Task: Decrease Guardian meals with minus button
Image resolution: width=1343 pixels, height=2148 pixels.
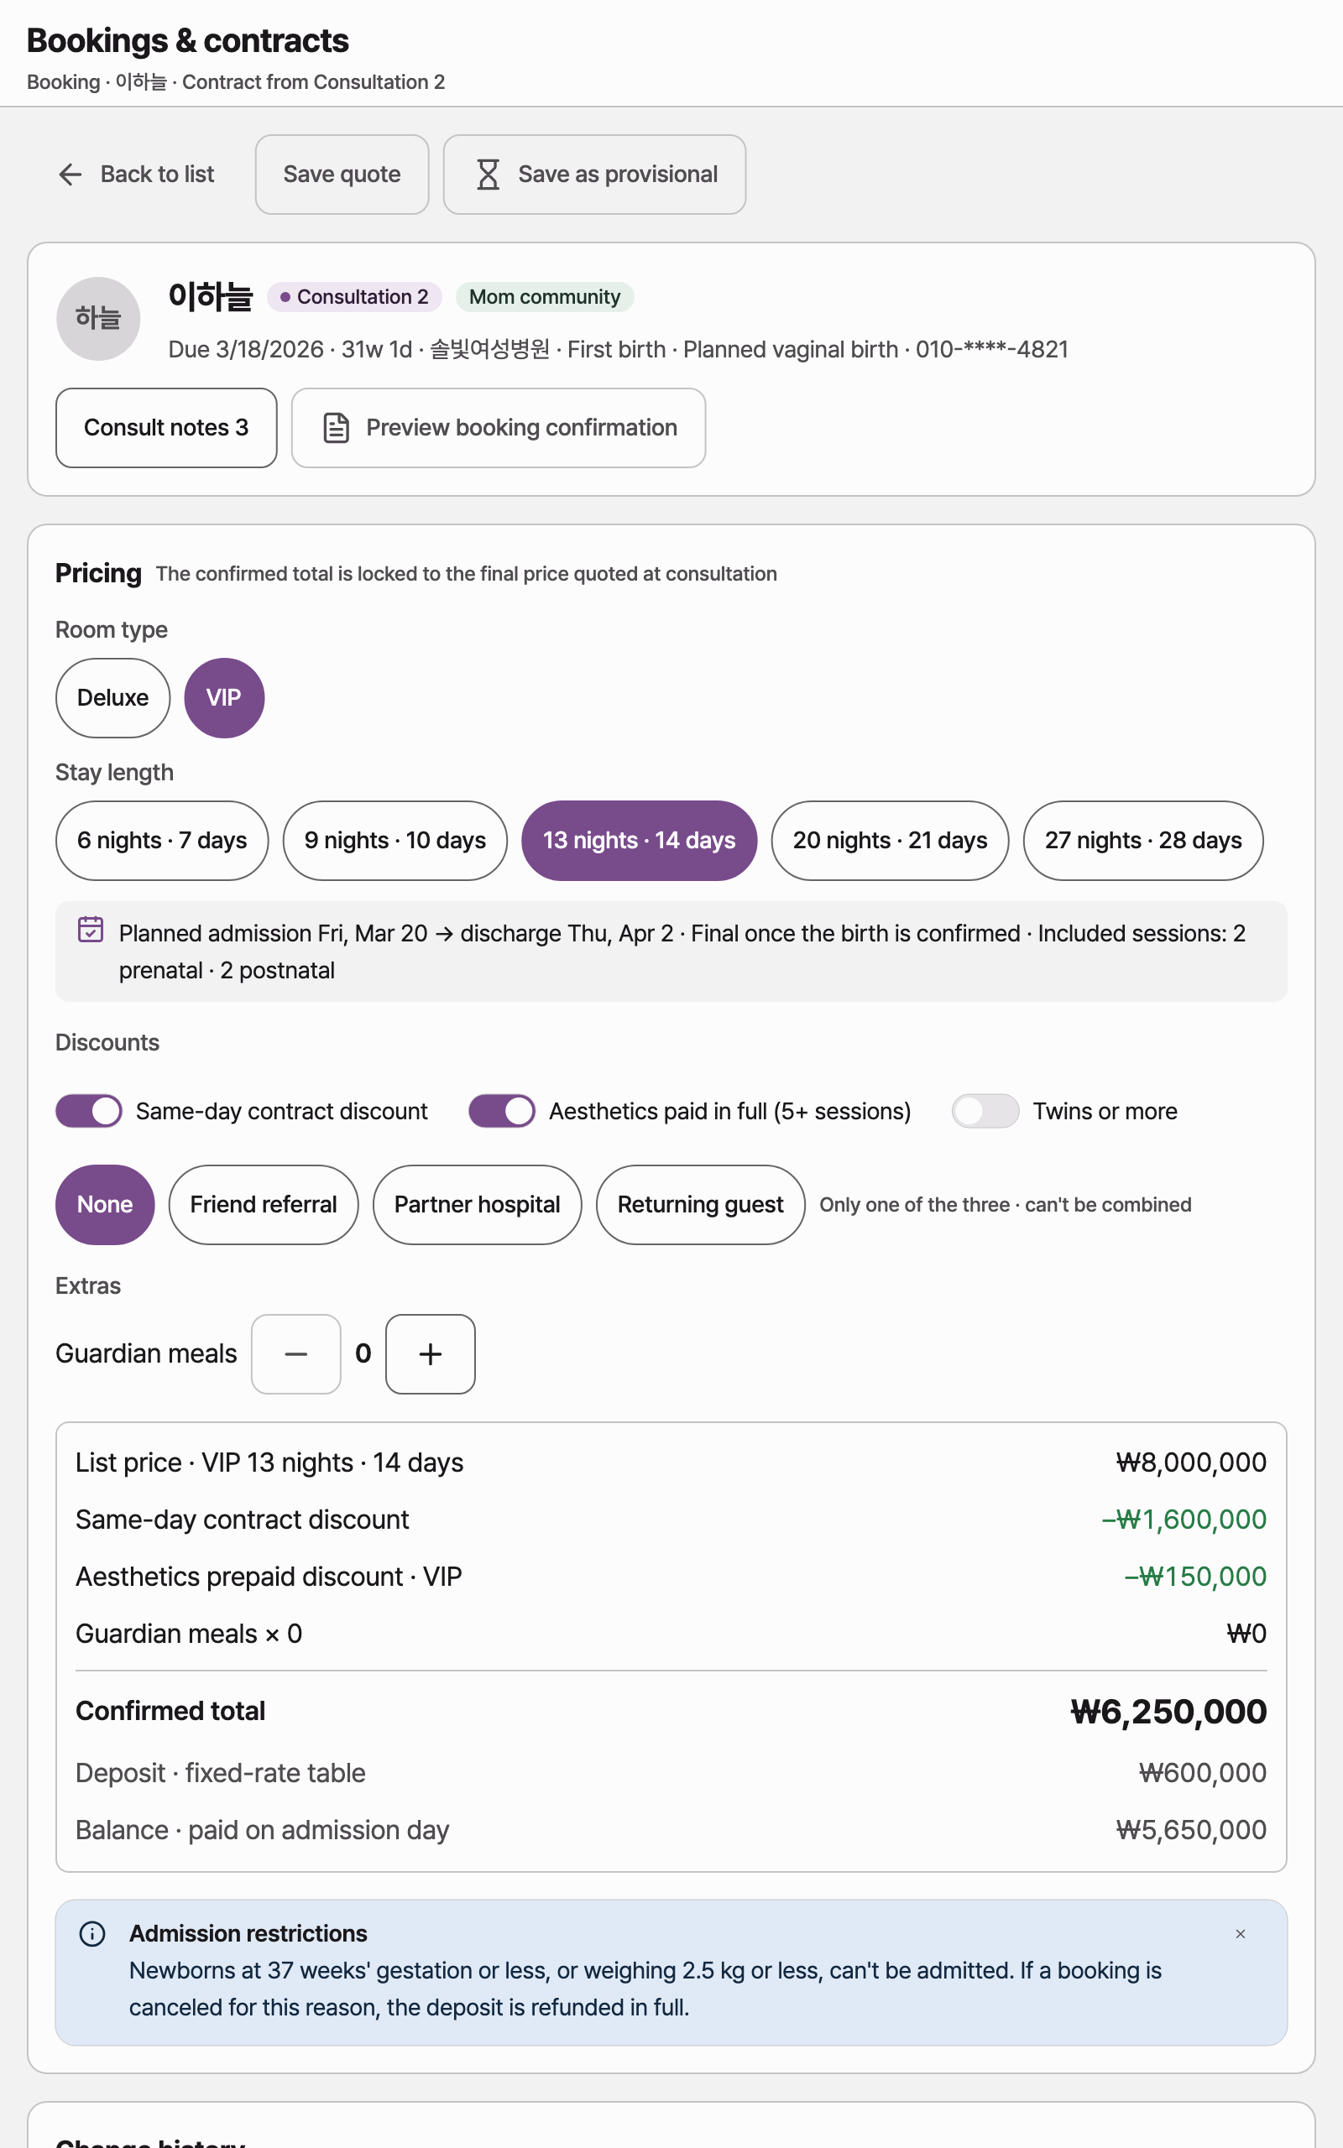Action: click(295, 1354)
